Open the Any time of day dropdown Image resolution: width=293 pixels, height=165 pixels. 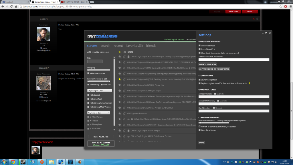tap(99, 113)
